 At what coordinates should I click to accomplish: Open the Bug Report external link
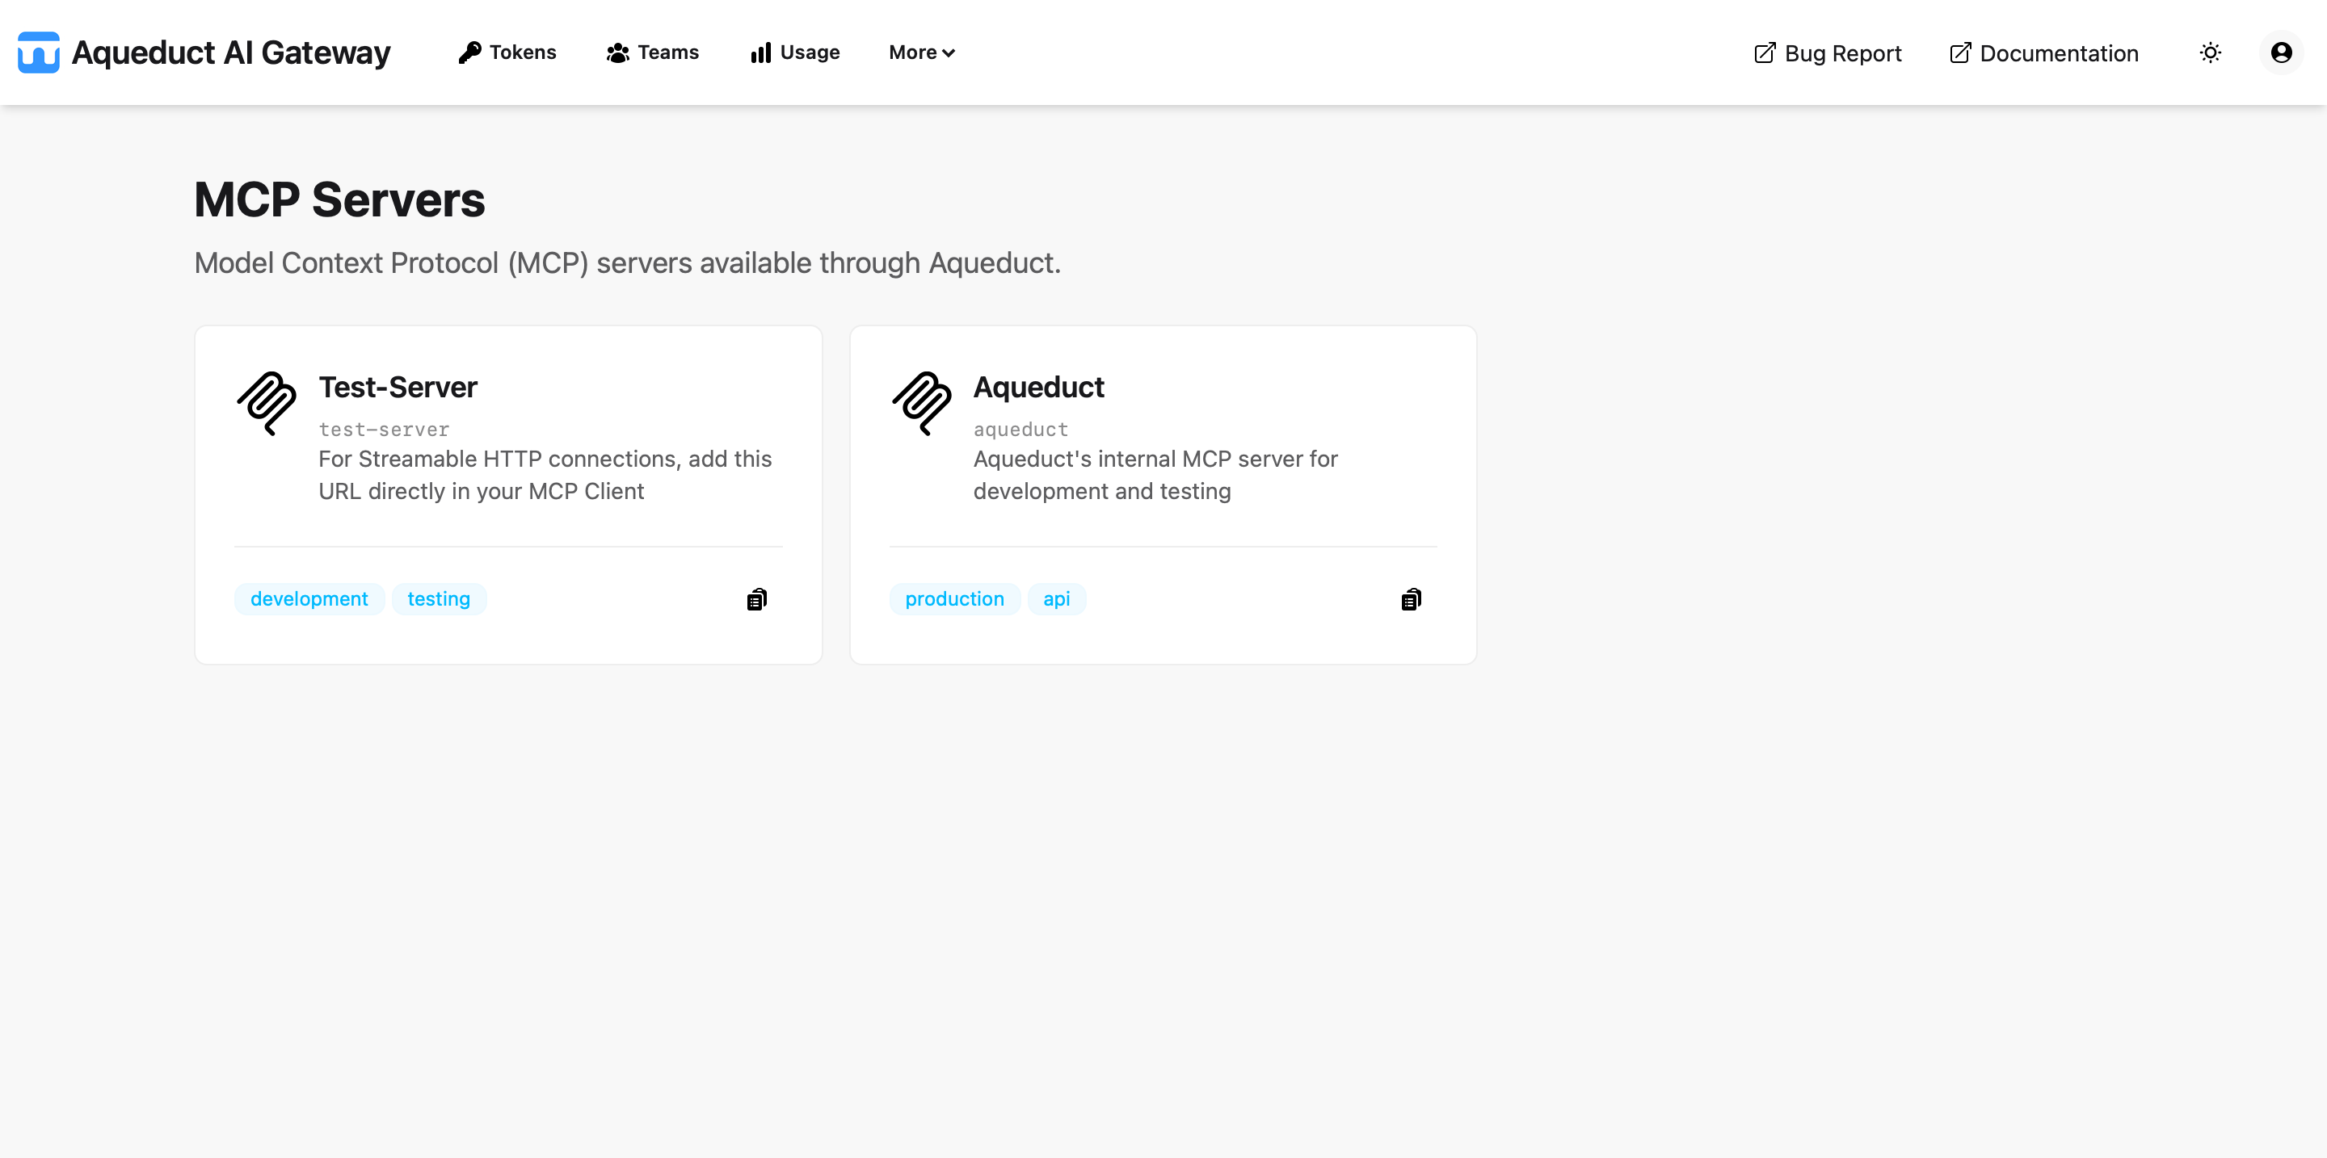[x=1826, y=53]
